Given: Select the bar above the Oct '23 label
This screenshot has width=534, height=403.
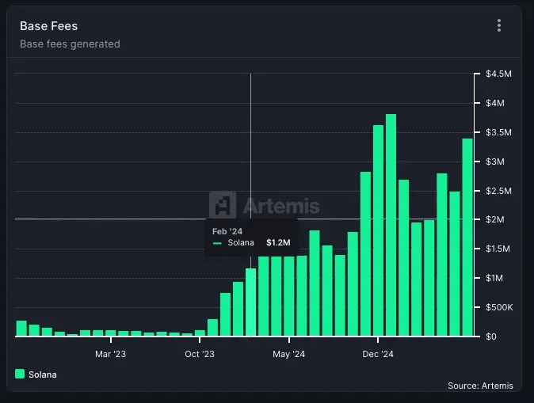Looking at the screenshot, I should pyautogui.click(x=200, y=333).
